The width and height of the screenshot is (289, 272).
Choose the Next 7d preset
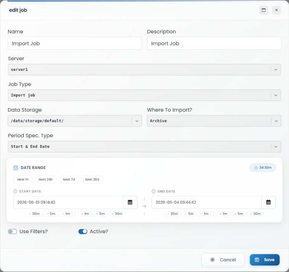(x=69, y=179)
